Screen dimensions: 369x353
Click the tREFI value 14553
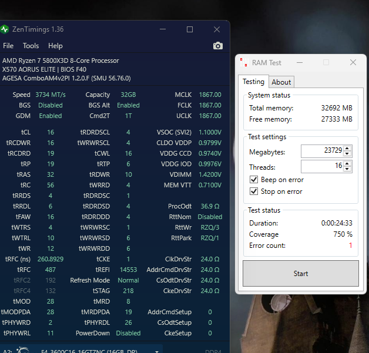coord(128,270)
